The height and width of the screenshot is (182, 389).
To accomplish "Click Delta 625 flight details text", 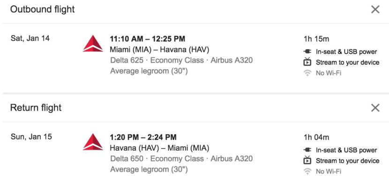I will tap(181, 60).
